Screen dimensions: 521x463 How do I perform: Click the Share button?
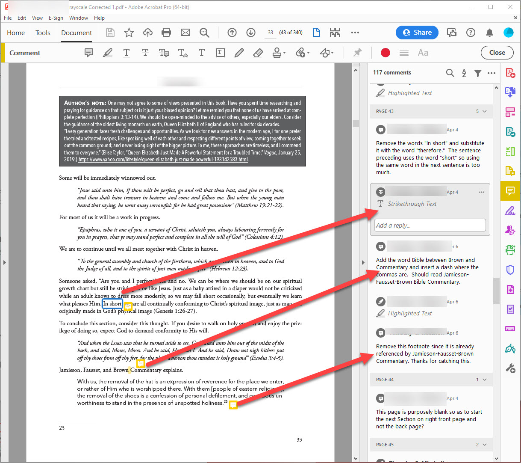(417, 33)
